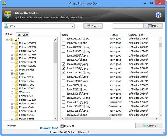Click the browse ellipsis button

click(x=77, y=26)
